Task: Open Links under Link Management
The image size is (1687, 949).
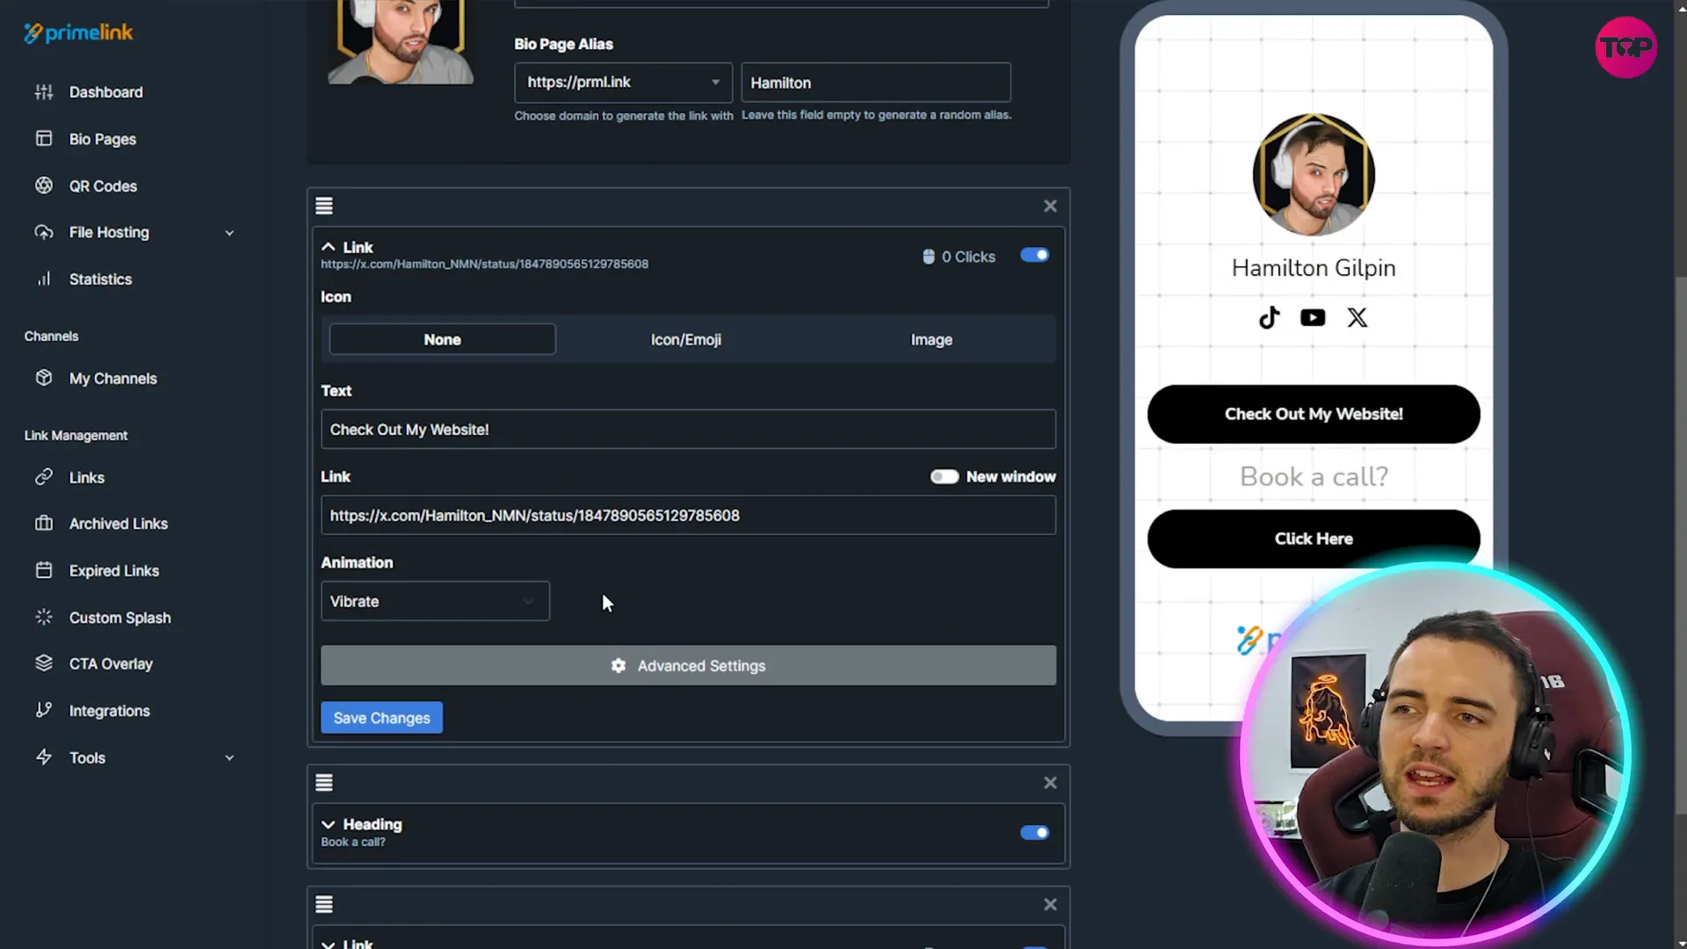Action: 86,478
